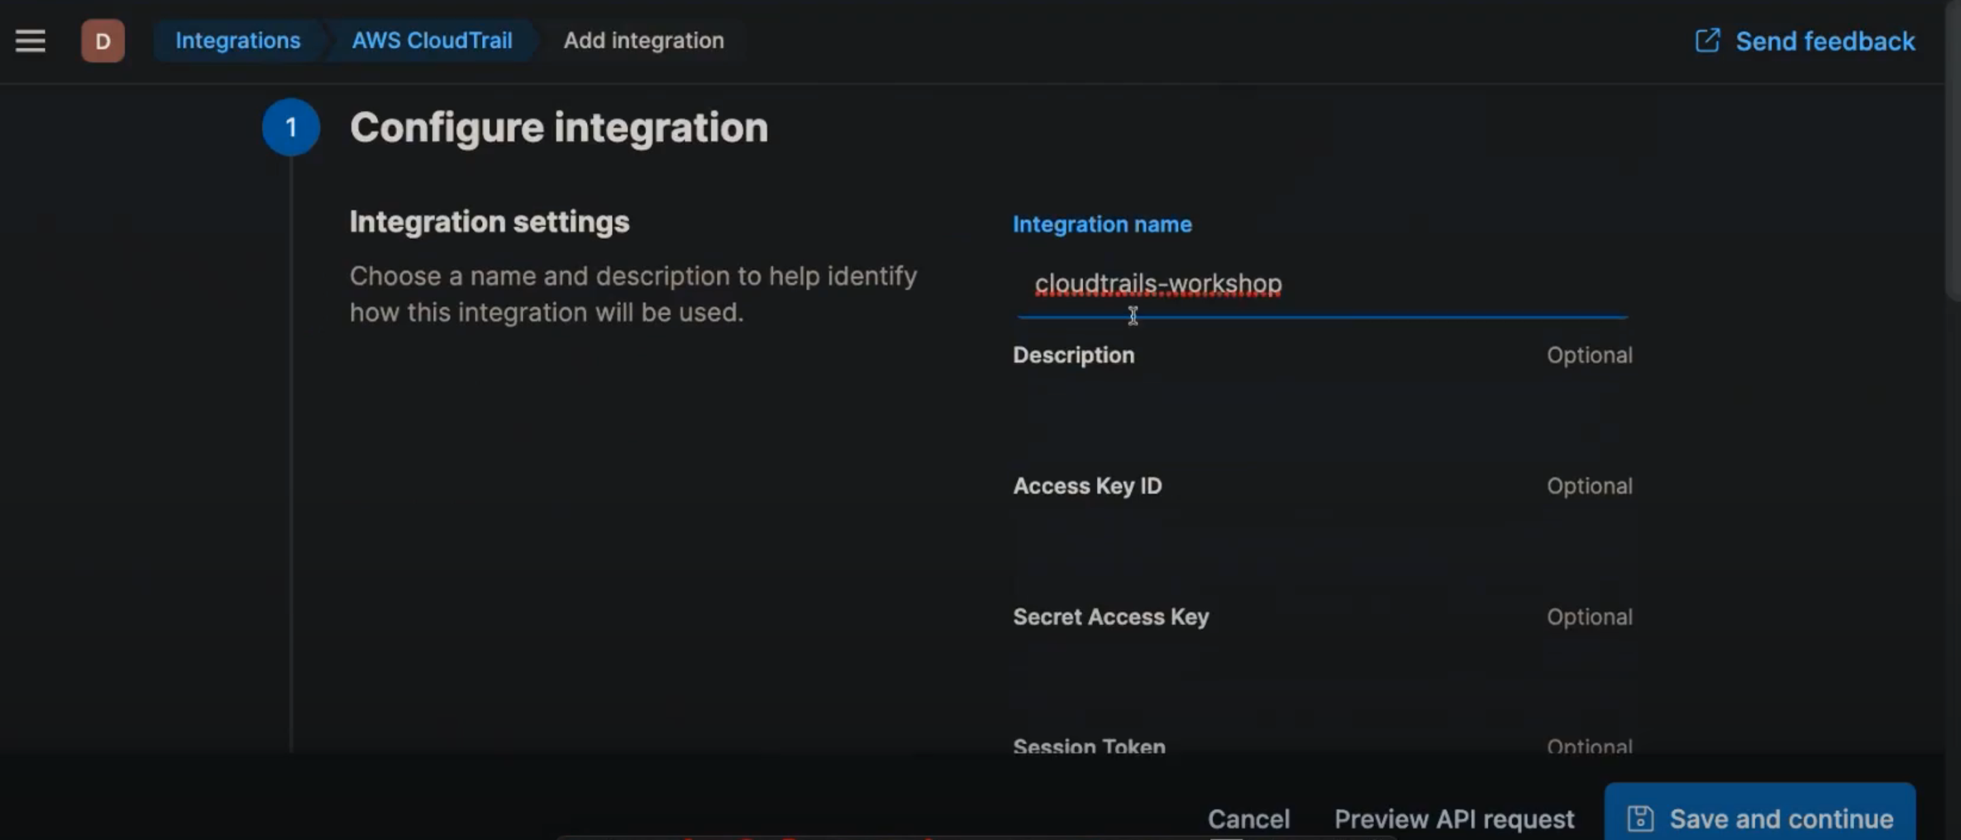This screenshot has width=1961, height=840.
Task: Open Preview API request
Action: [x=1452, y=818]
